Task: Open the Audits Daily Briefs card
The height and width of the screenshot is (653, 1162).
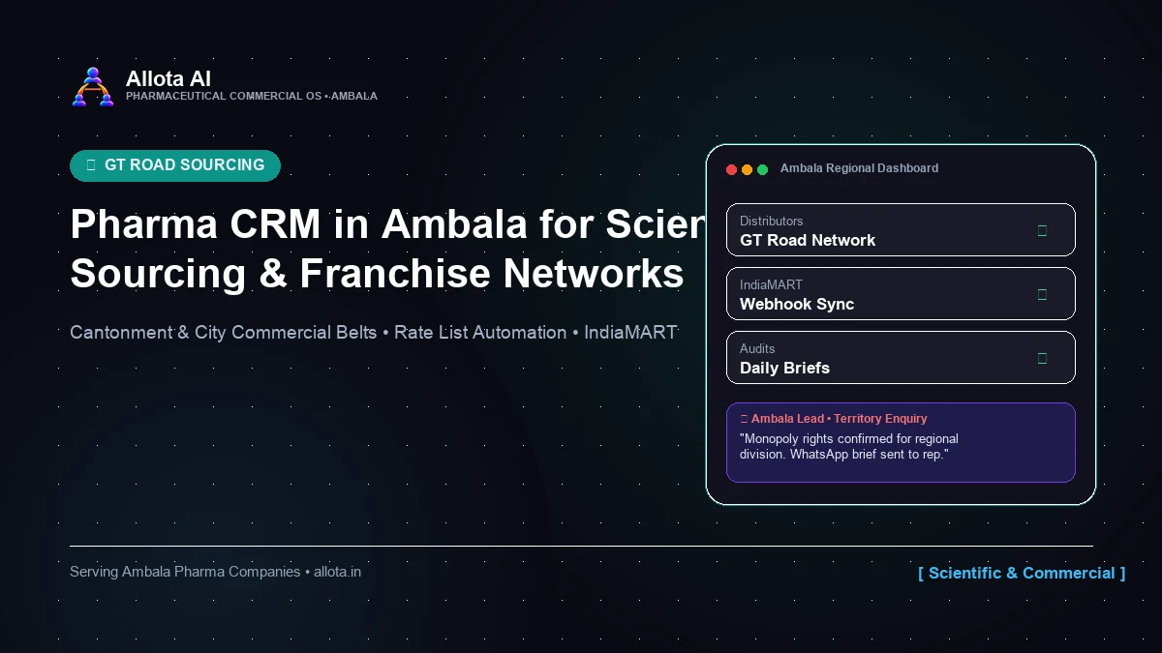Action: [x=901, y=358]
